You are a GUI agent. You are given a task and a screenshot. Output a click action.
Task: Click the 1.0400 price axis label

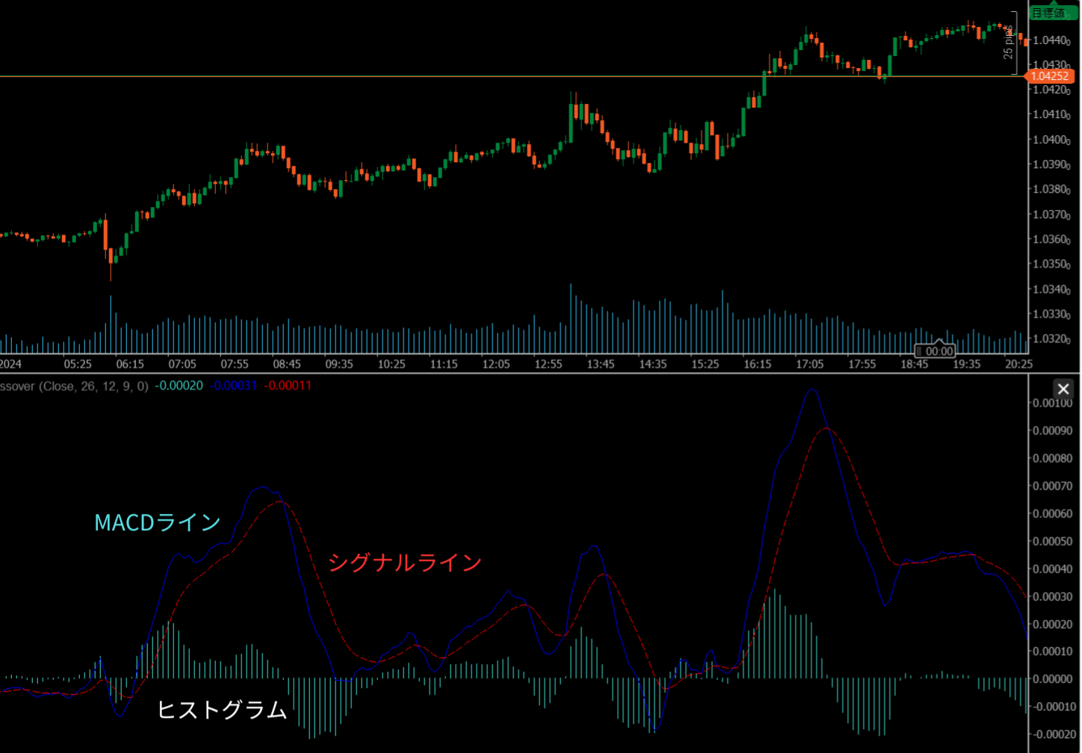coord(1051,140)
